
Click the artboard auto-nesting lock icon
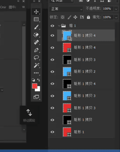tap(82, 17)
